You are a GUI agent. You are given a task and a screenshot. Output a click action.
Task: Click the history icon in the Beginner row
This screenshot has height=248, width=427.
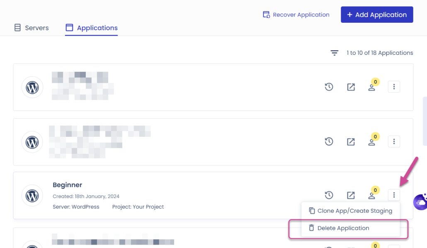click(329, 195)
